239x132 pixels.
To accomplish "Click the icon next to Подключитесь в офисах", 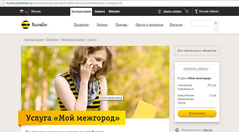I will (x=177, y=130).
